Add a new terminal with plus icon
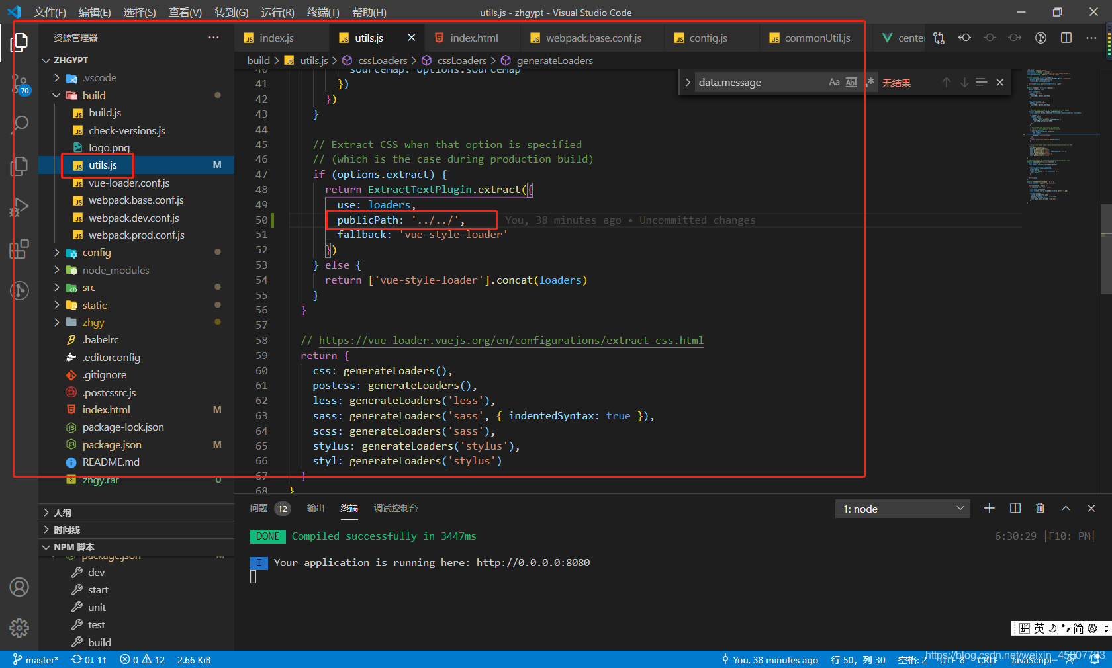The height and width of the screenshot is (668, 1112). [x=990, y=508]
